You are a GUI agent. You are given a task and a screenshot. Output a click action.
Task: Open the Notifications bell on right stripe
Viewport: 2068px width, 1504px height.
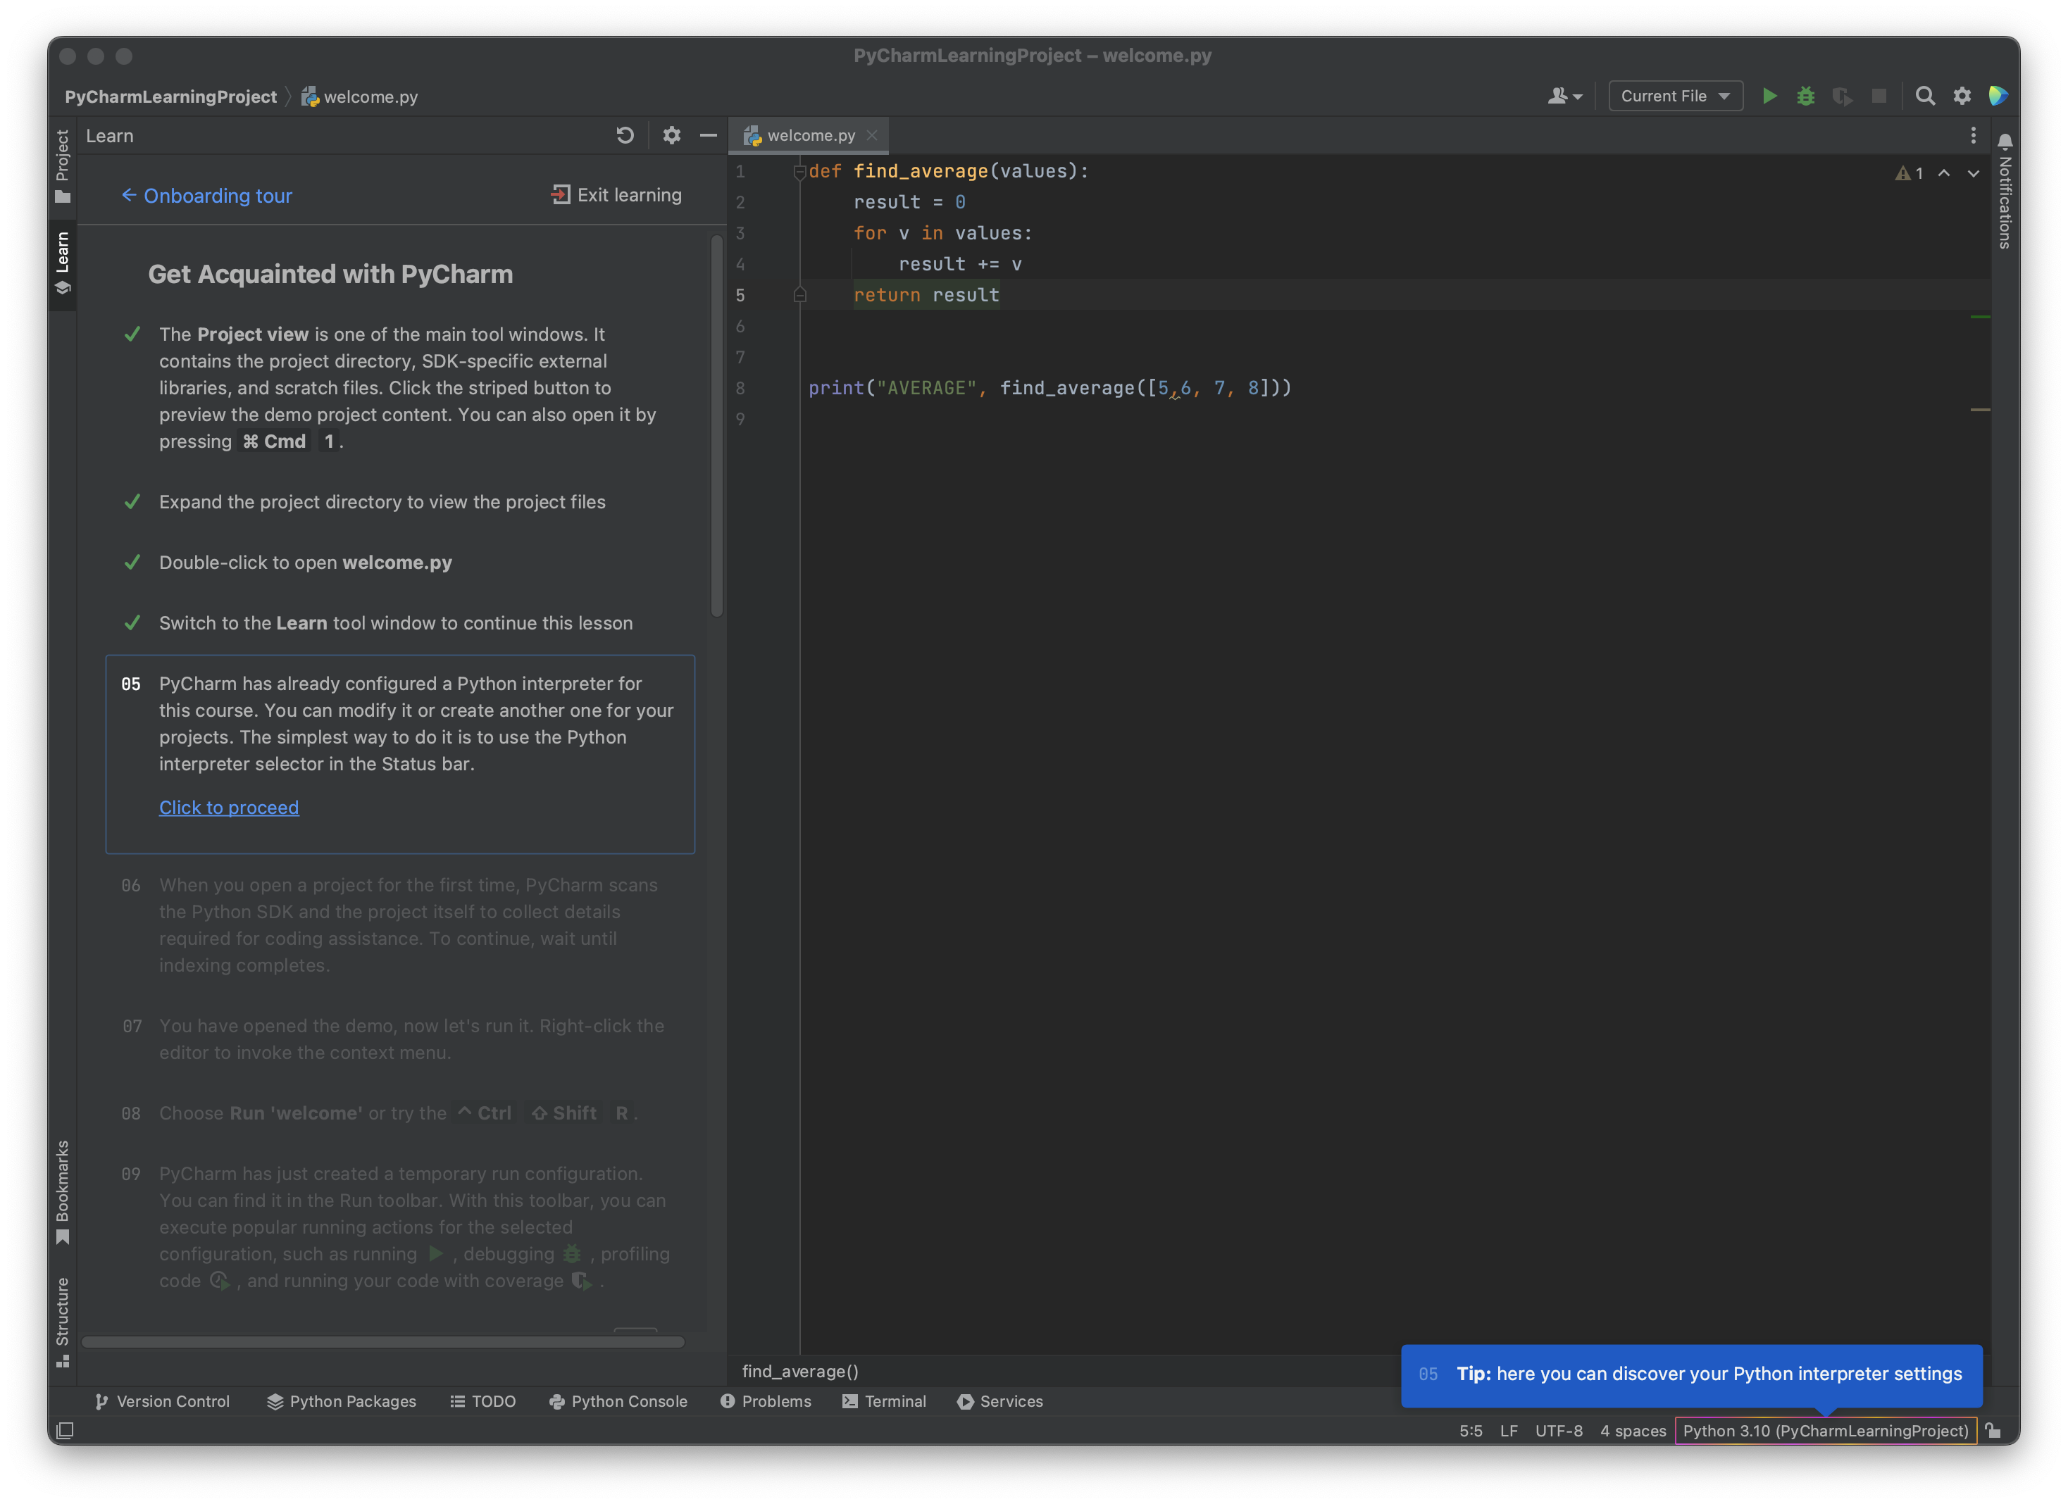pyautogui.click(x=2005, y=142)
